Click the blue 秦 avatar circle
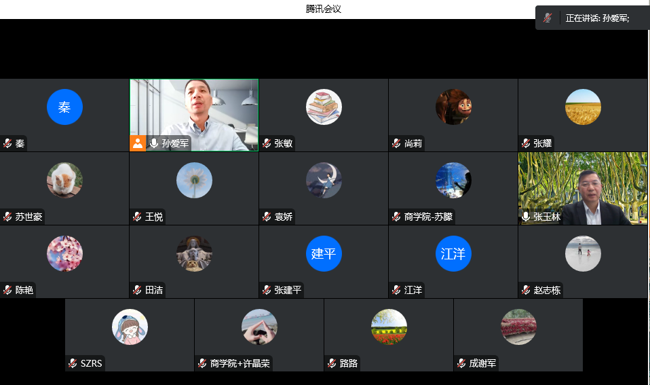Screen dimensions: 650x385 point(64,107)
